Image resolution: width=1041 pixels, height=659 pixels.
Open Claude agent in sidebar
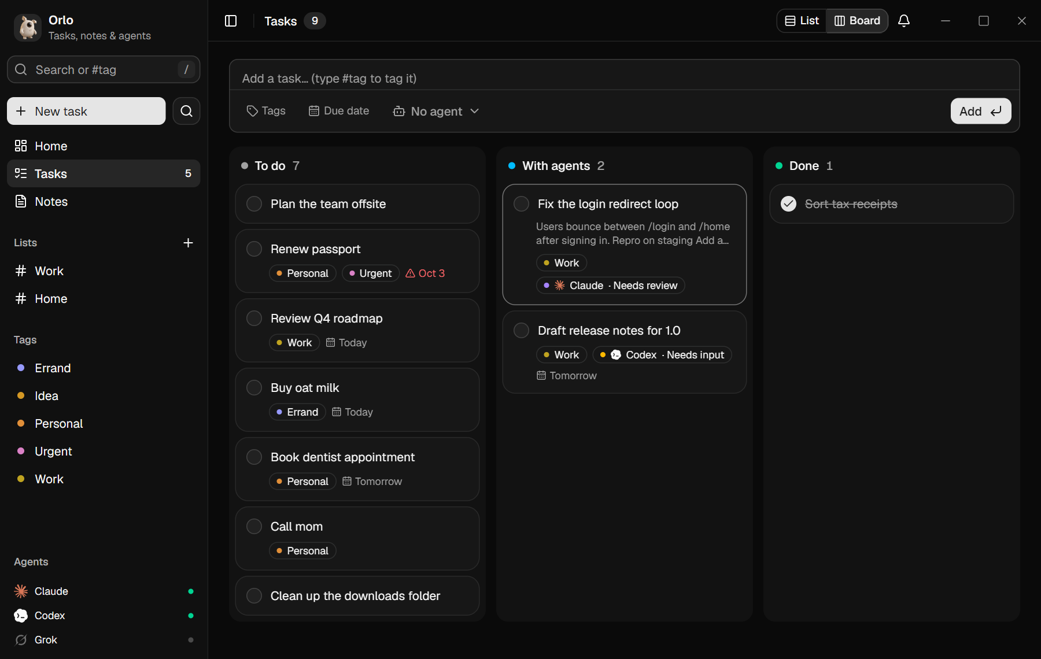point(104,591)
